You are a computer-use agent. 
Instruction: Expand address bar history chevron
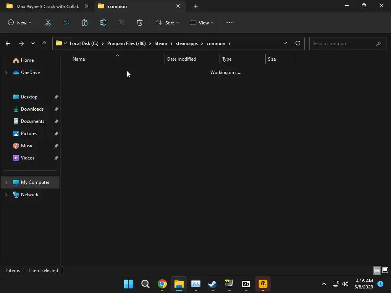pyautogui.click(x=285, y=43)
